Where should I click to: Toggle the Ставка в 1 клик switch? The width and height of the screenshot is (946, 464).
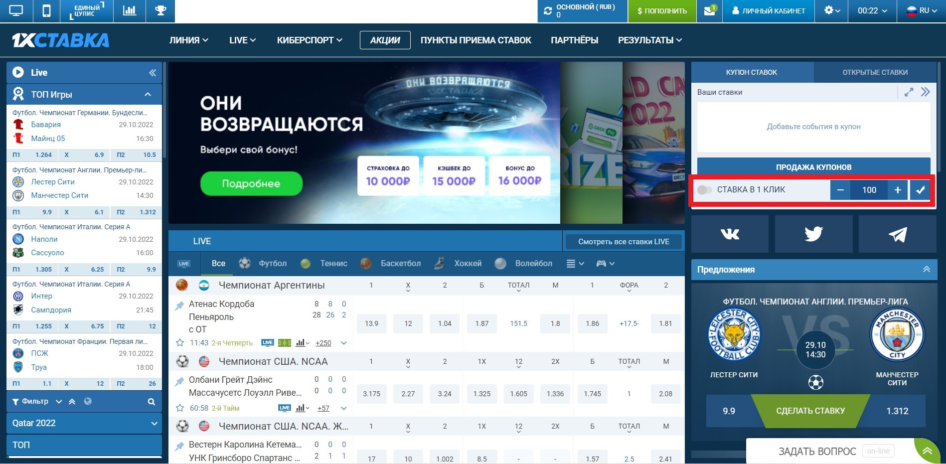click(704, 190)
